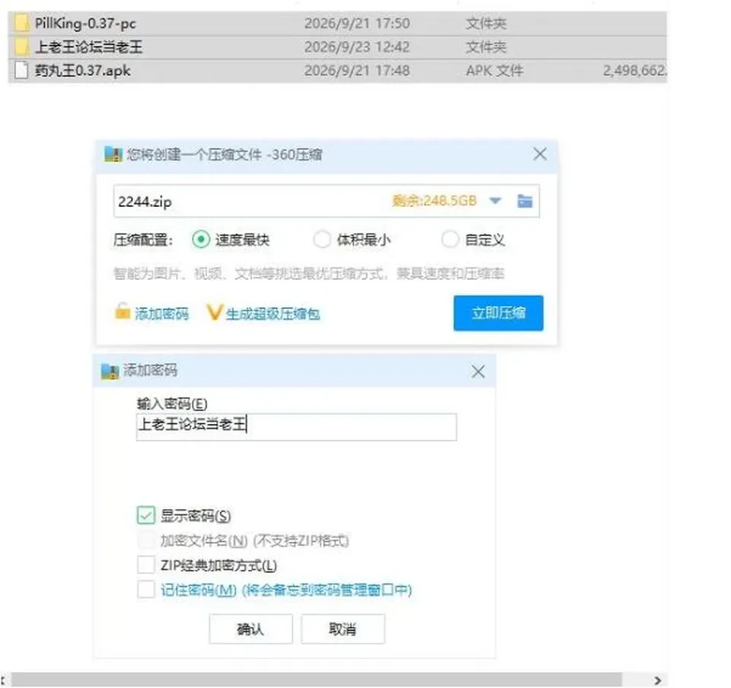The height and width of the screenshot is (688, 731).
Task: Select the PillKing-0.37-pc folder icon
Action: (21, 24)
